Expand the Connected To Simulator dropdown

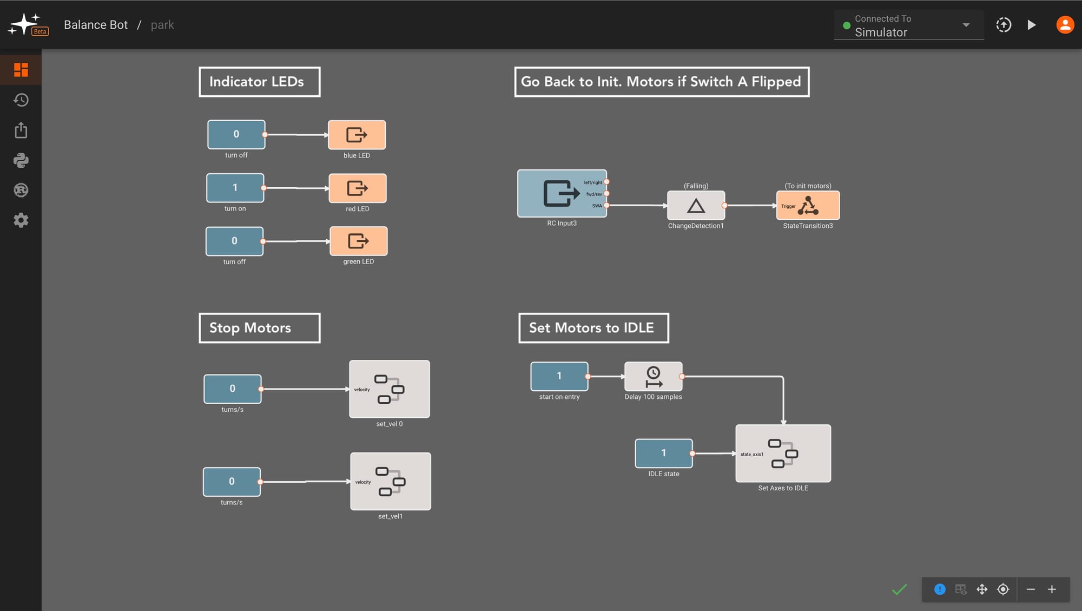pyautogui.click(x=966, y=25)
